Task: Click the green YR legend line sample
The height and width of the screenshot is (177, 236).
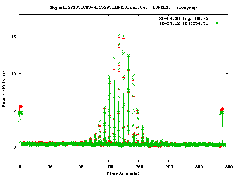Action: click(217, 23)
